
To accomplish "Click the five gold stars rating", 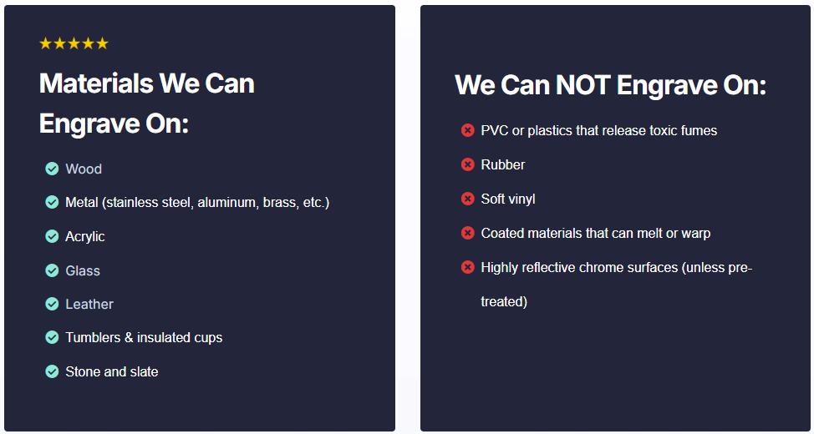I will (74, 43).
